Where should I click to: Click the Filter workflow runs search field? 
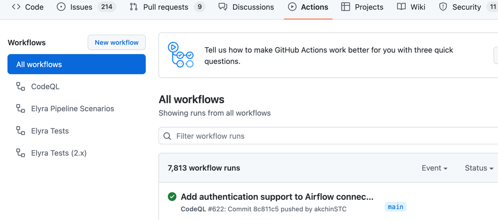(328, 136)
